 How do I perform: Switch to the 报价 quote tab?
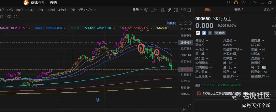[x=208, y=10]
